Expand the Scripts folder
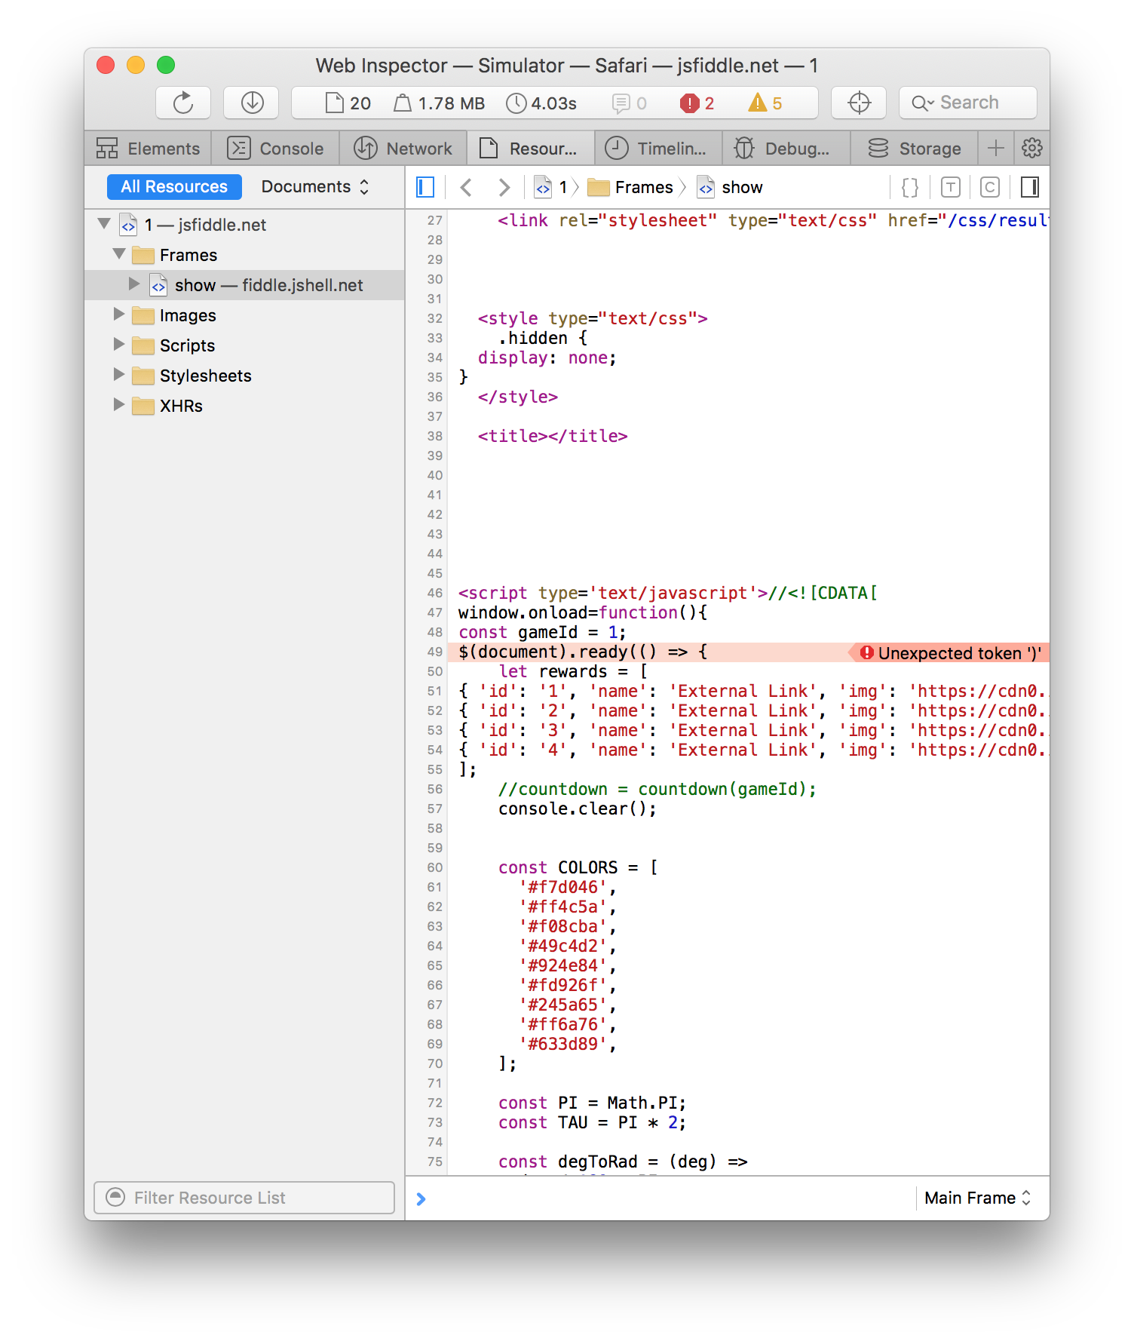Viewport: 1134px width, 1341px height. click(x=119, y=345)
